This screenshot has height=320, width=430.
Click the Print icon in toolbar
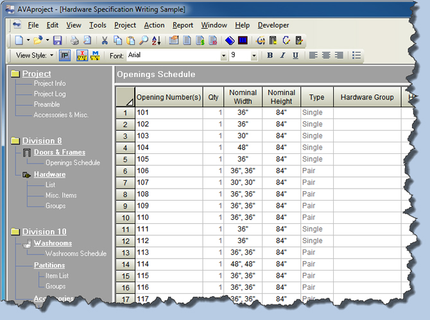pos(74,40)
